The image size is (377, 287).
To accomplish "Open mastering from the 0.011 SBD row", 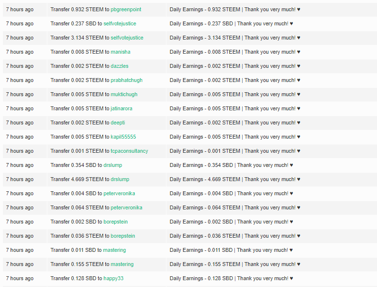I will [x=114, y=250].
